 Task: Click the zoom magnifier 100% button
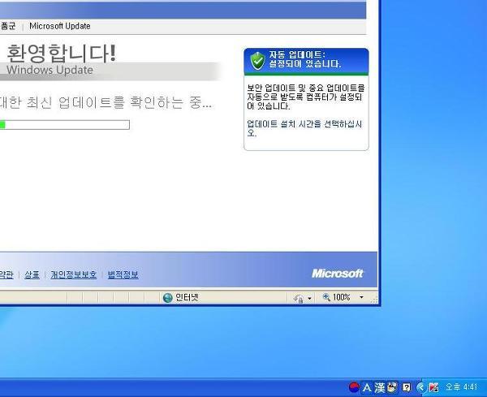click(x=336, y=297)
